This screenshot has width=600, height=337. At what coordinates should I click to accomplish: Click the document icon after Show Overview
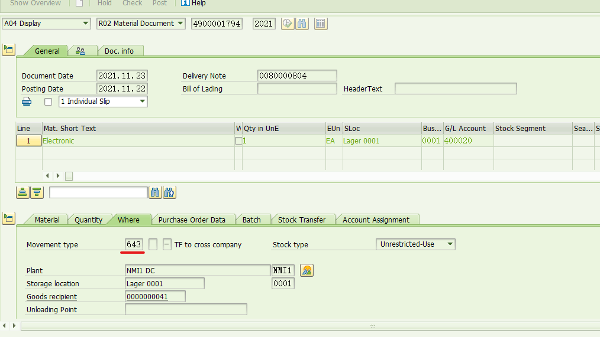coord(79,3)
